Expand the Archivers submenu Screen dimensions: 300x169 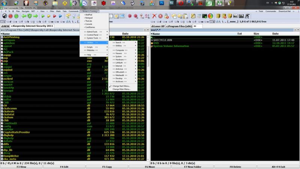(x=119, y=81)
